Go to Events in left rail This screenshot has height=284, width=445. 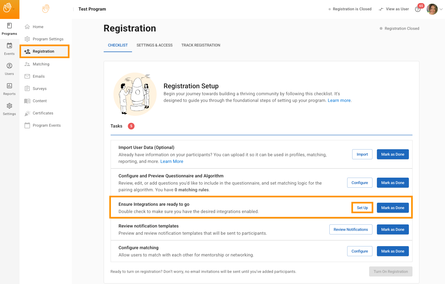[x=9, y=49]
